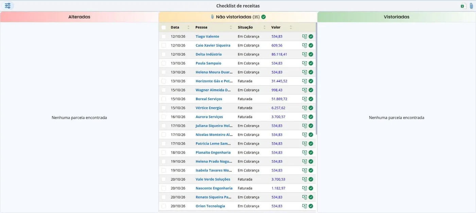Click the paperclip beside Não vistoriadas
Image resolution: width=476 pixels, height=213 pixels.
[213, 17]
